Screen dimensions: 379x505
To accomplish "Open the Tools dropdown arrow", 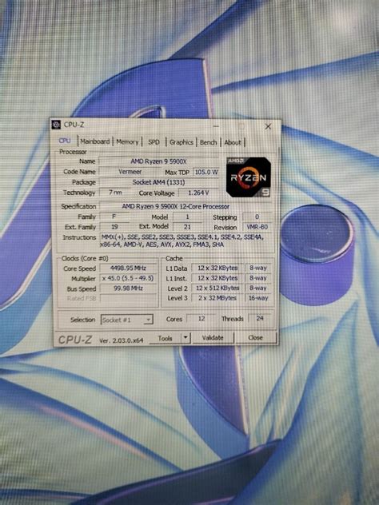I will [186, 337].
